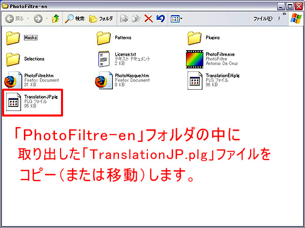Click the License.txt file name
Screen dimensions: 305x228
pos(126,54)
